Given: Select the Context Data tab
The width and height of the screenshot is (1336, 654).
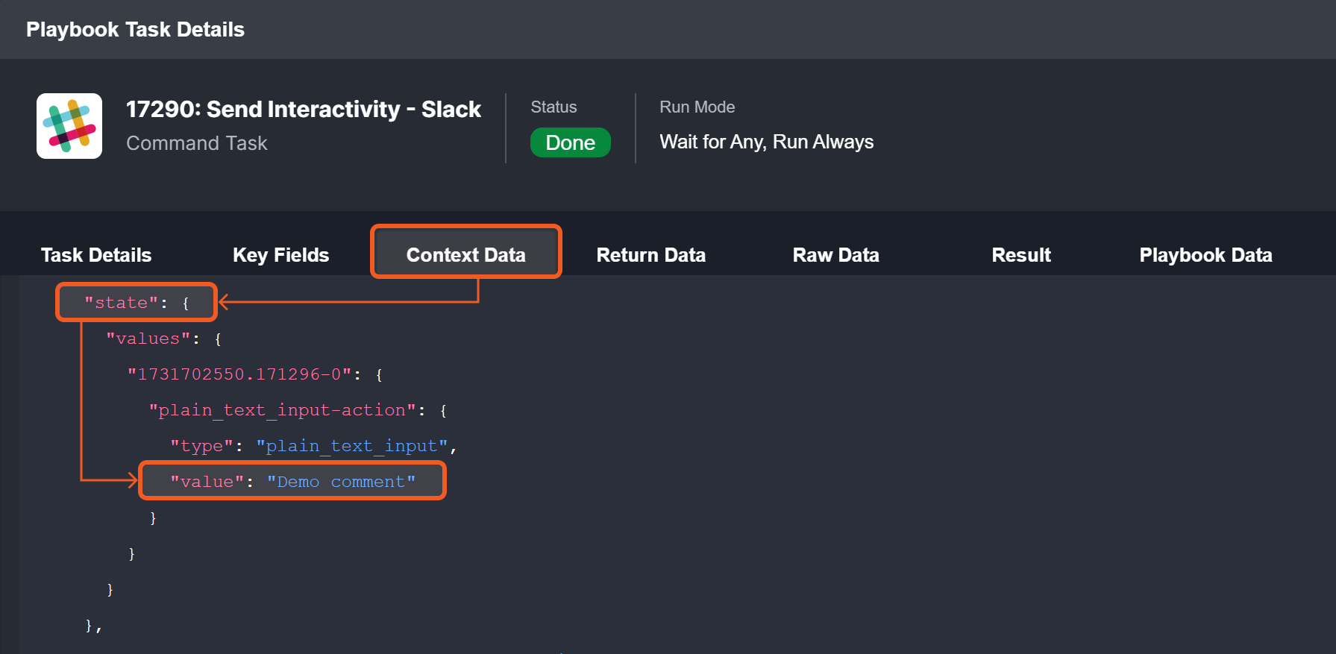Looking at the screenshot, I should [465, 255].
